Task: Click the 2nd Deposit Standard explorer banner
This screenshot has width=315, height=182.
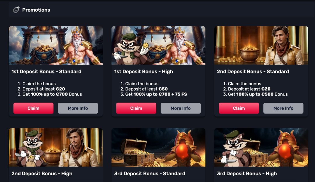Action: point(261,45)
